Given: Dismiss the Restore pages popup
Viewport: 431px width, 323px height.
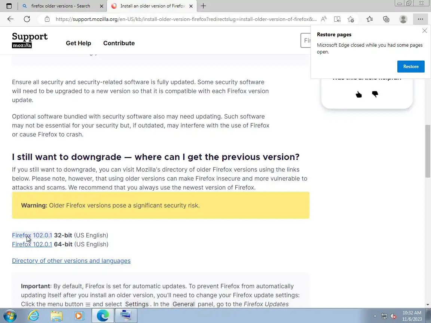Looking at the screenshot, I should [424, 31].
